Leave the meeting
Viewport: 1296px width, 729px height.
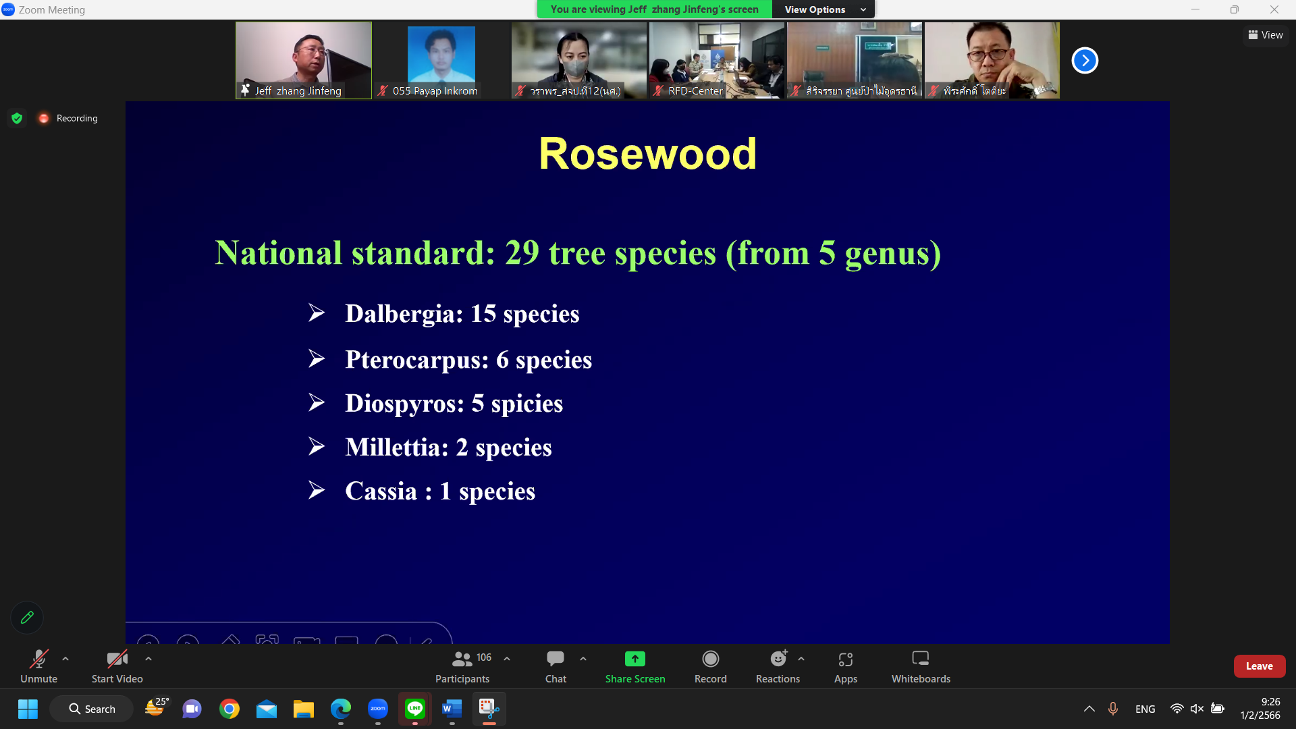point(1259,666)
